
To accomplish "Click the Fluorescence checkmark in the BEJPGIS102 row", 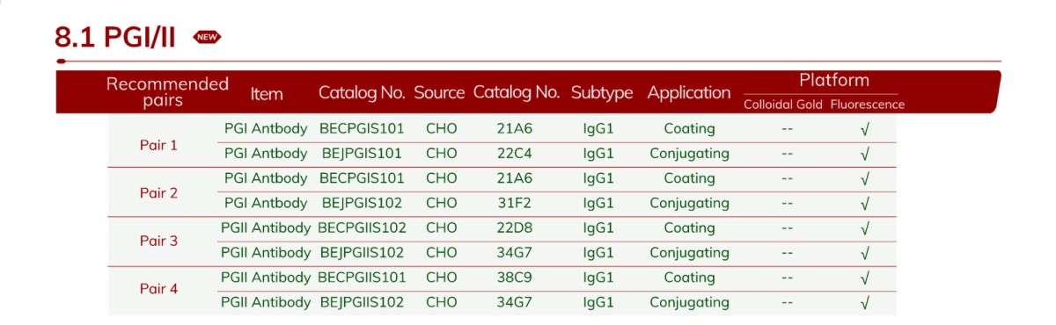I will click(x=865, y=204).
